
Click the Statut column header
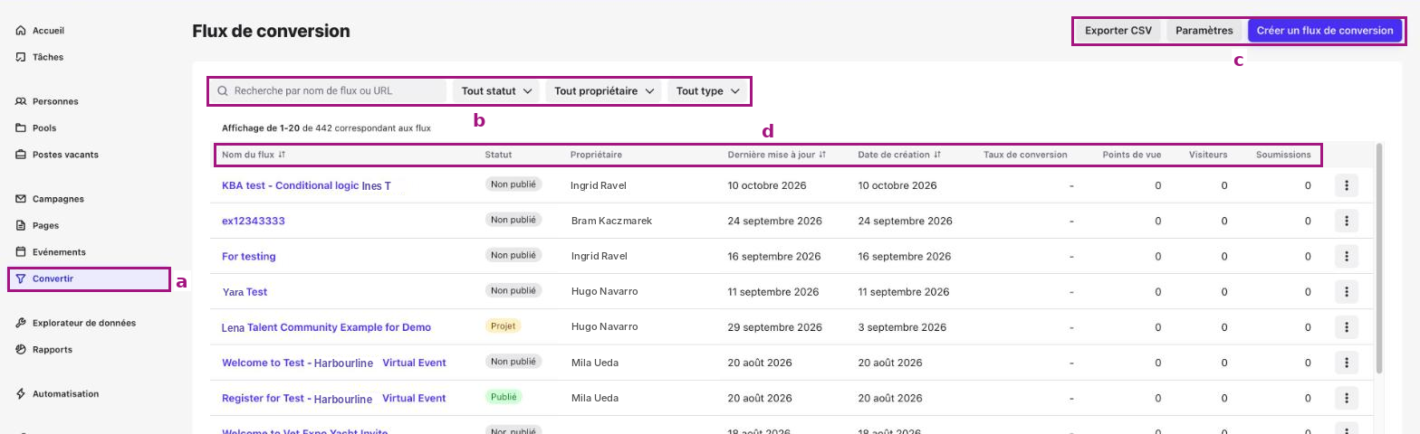pos(499,155)
